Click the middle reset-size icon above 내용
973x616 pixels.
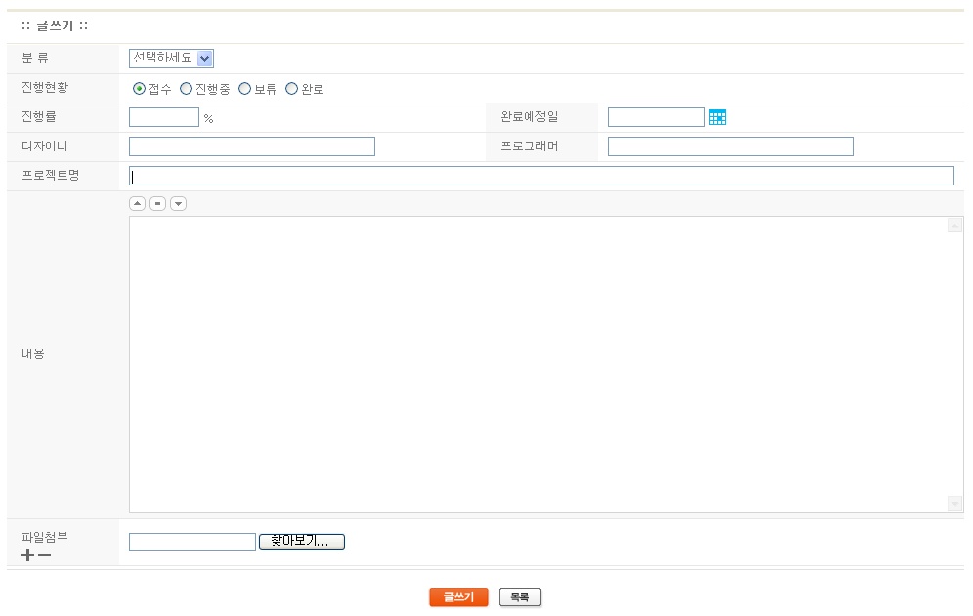tap(157, 203)
